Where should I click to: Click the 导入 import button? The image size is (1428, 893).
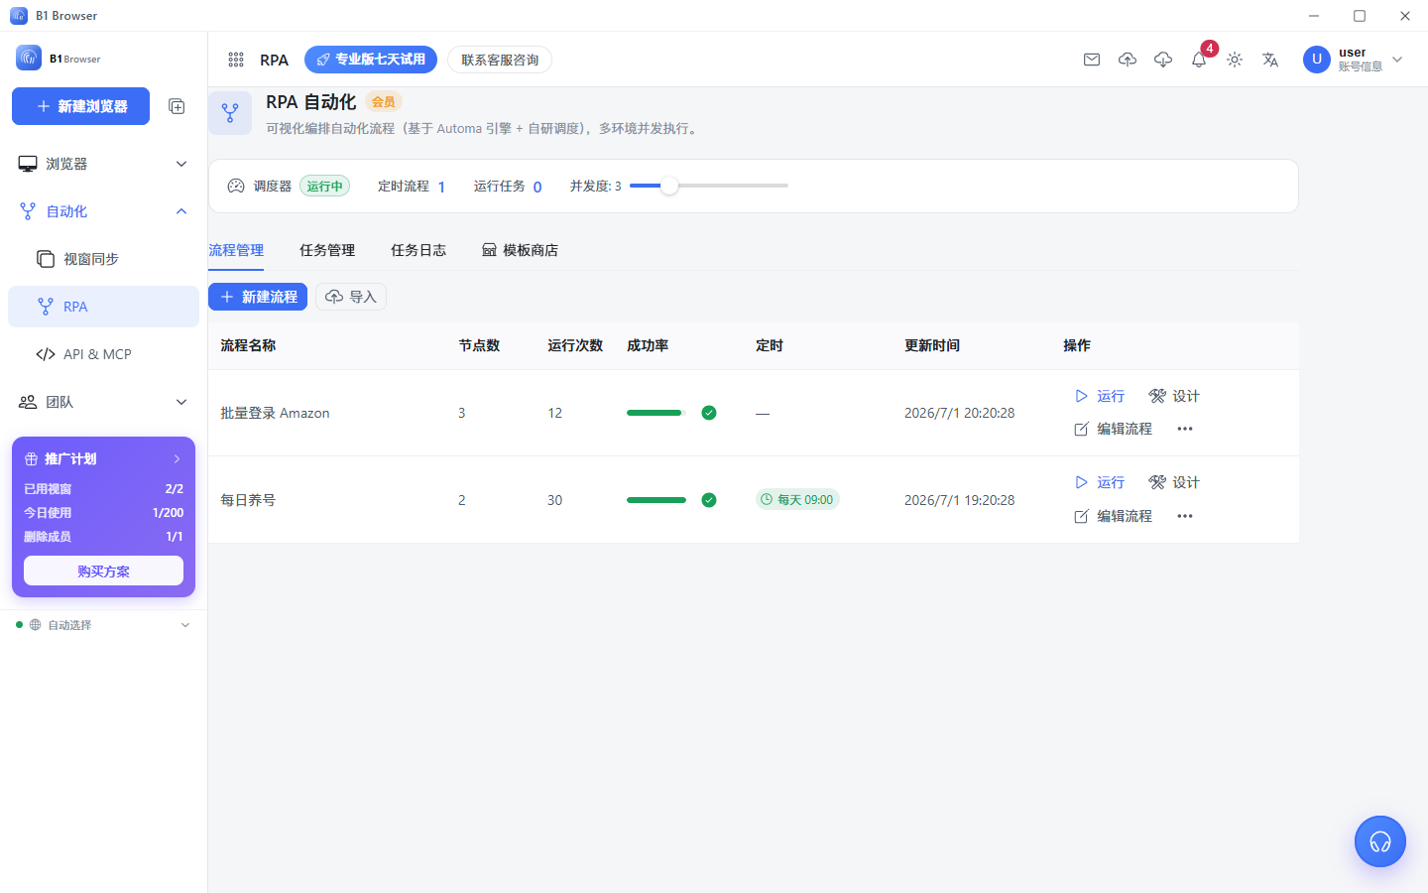(351, 297)
